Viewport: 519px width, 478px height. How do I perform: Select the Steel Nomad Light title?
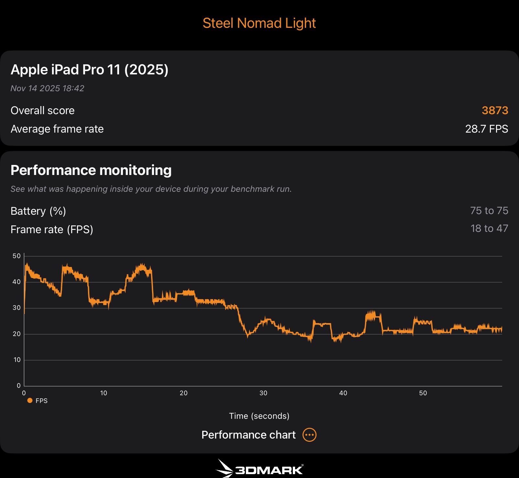[x=259, y=23]
